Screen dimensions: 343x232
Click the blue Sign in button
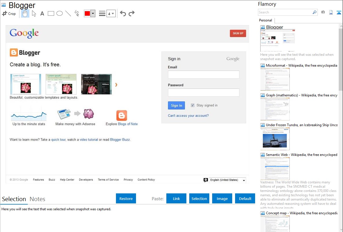(x=177, y=105)
